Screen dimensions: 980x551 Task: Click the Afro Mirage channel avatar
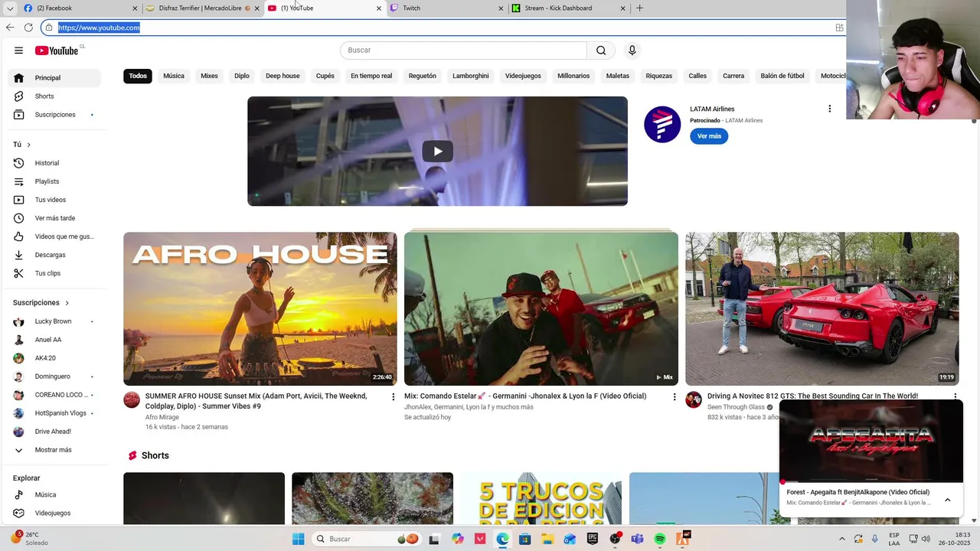tap(132, 399)
